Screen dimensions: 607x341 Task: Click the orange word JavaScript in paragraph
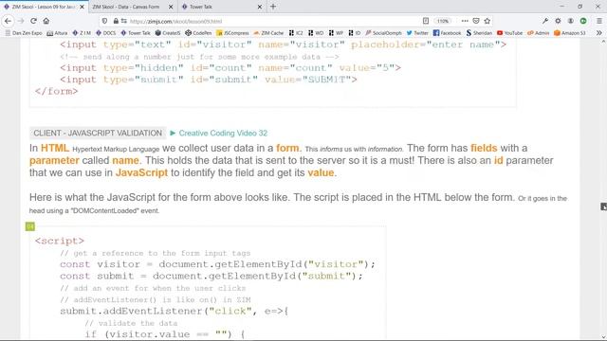(x=141, y=172)
